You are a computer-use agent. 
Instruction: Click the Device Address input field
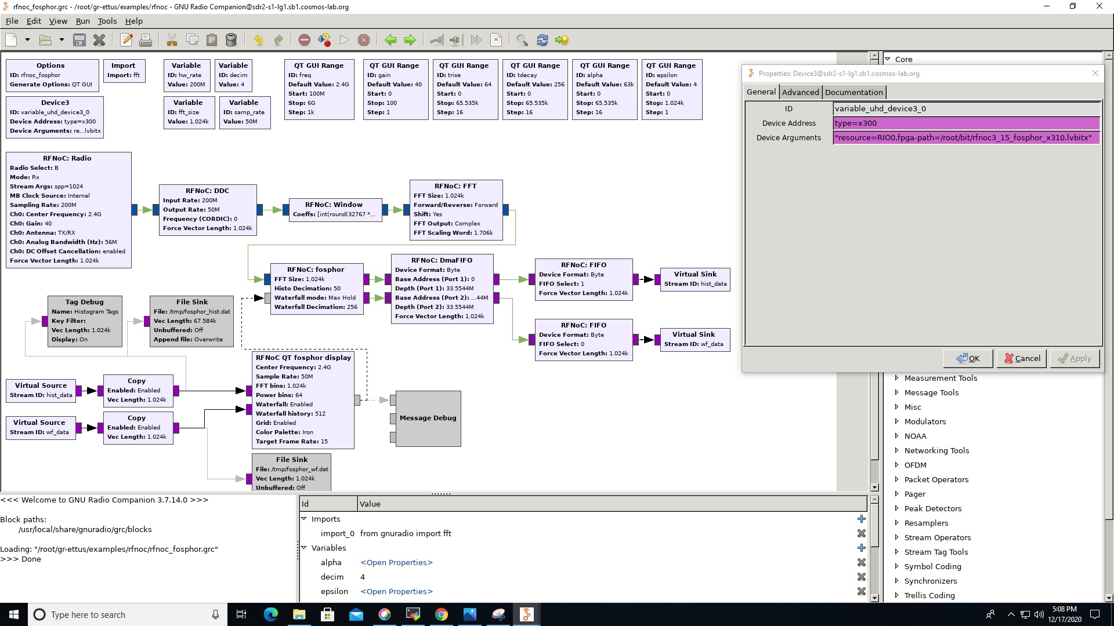tap(966, 123)
